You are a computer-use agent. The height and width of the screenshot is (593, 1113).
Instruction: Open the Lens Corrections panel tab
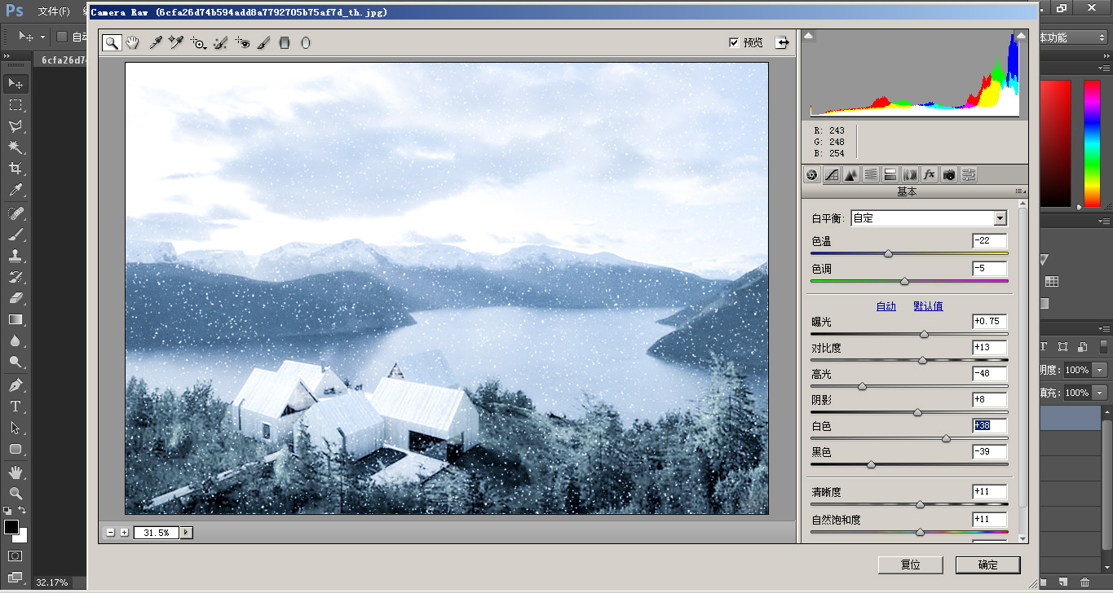tap(910, 174)
